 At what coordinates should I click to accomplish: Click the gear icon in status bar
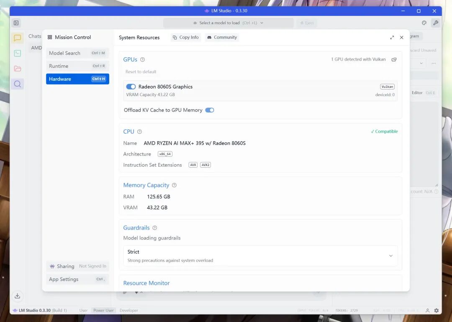pos(437,310)
